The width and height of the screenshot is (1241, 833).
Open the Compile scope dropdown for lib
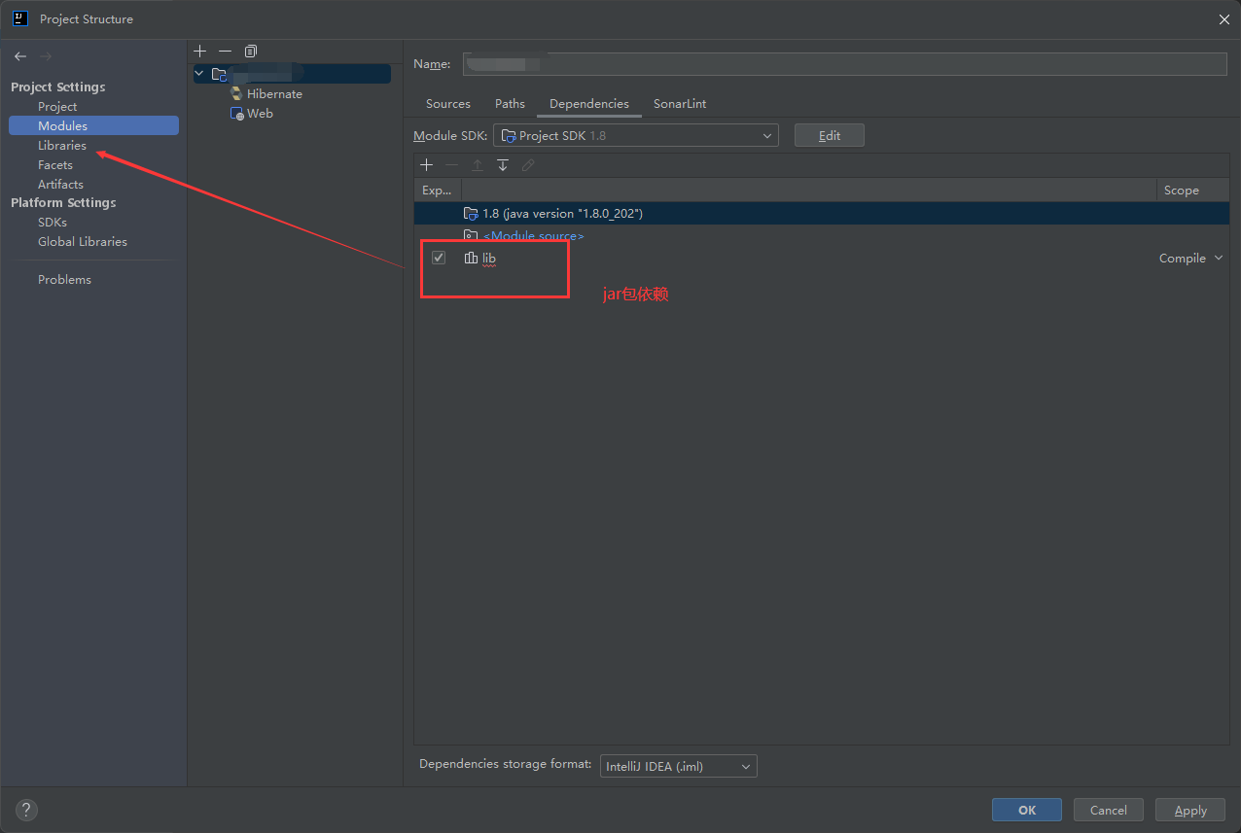tap(1190, 259)
